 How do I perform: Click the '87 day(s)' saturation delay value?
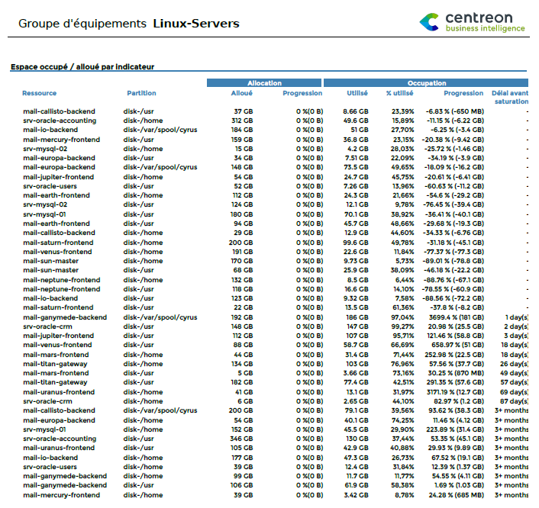[514, 401]
